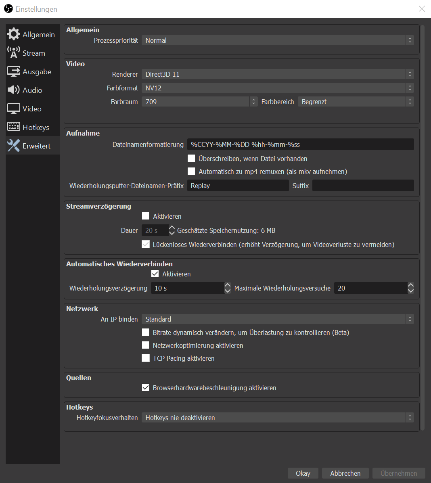
Task: Click the gear icon for Allgemein settings
Action: 14,34
